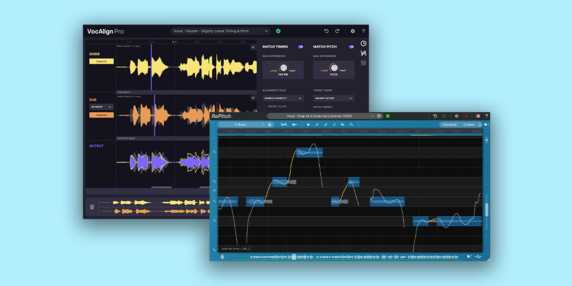Select the arrow pointer tool in RePitch
The height and width of the screenshot is (286, 572).
pyautogui.click(x=308, y=124)
